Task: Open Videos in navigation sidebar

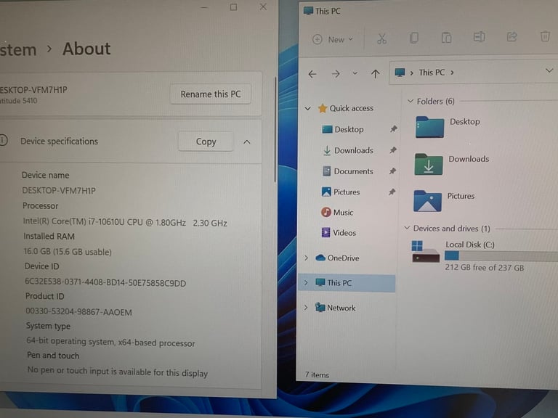Action: pos(339,233)
